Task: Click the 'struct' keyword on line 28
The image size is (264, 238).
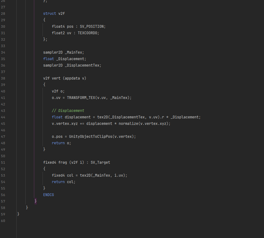Action: pyautogui.click(x=49, y=14)
